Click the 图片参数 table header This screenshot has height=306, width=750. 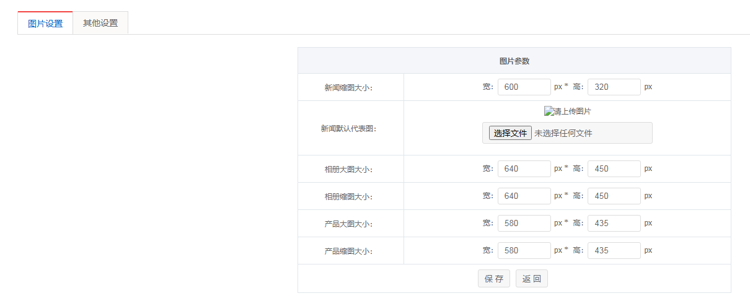click(514, 61)
